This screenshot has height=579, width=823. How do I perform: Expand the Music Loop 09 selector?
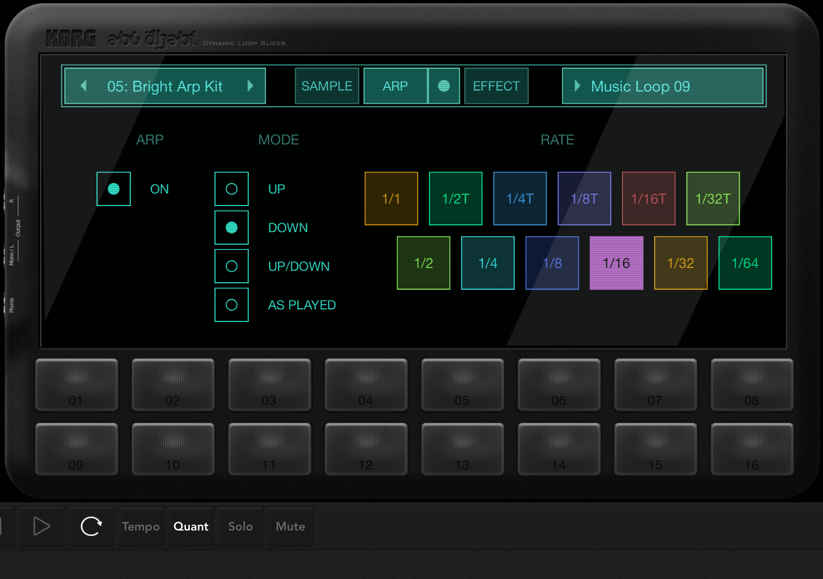pyautogui.click(x=662, y=86)
